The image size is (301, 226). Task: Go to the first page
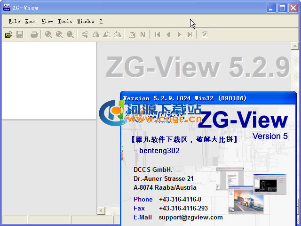pos(158,34)
